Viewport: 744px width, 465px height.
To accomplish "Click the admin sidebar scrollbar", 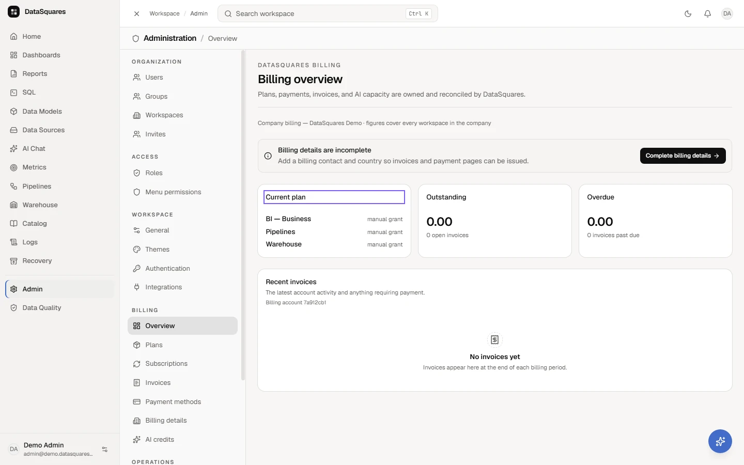I will (x=243, y=215).
